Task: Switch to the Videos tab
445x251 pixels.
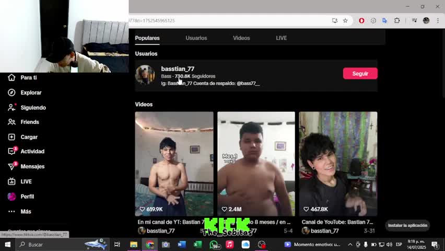Action: [241, 38]
